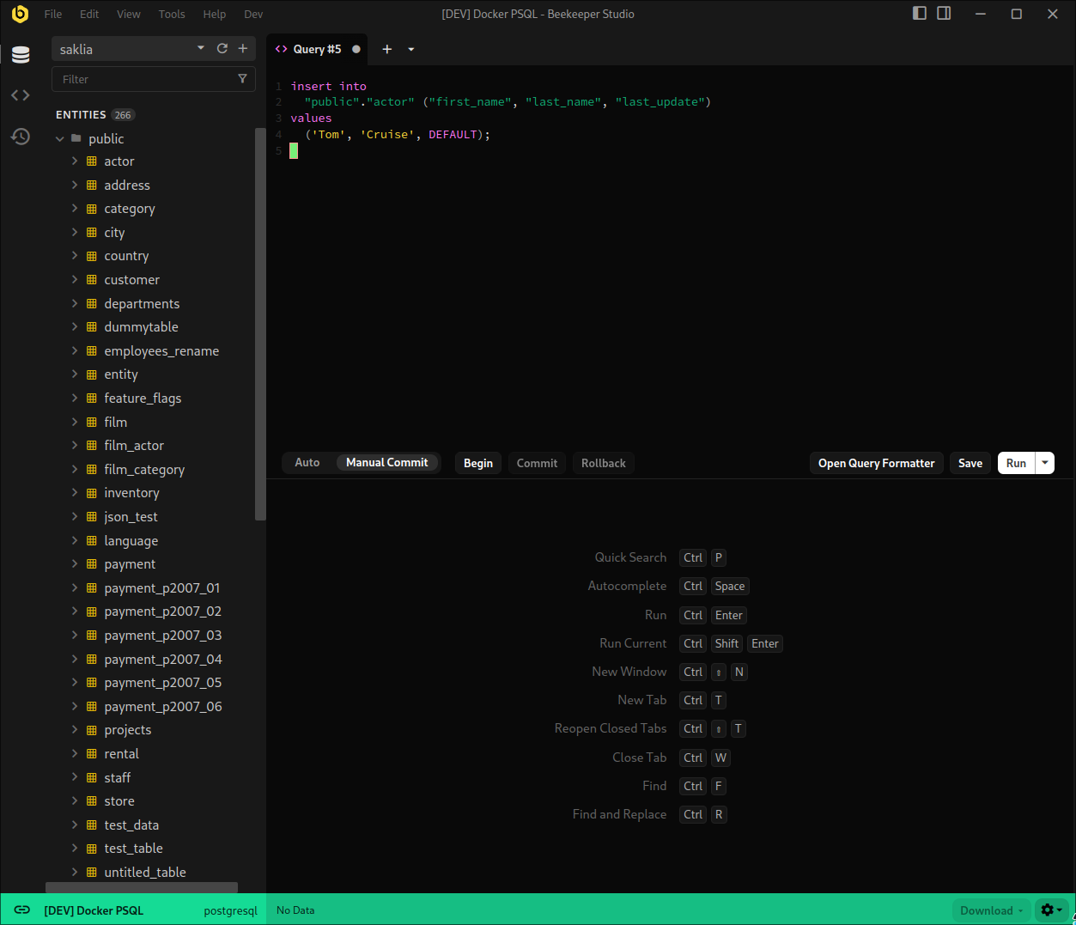Screen dimensions: 1076x925
Task: Refresh the entities list
Action: point(222,49)
